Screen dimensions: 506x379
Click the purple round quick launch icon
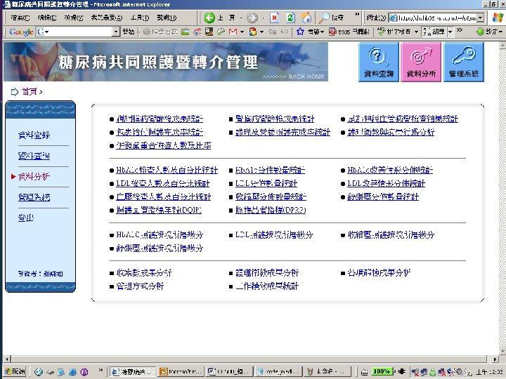tap(84, 372)
